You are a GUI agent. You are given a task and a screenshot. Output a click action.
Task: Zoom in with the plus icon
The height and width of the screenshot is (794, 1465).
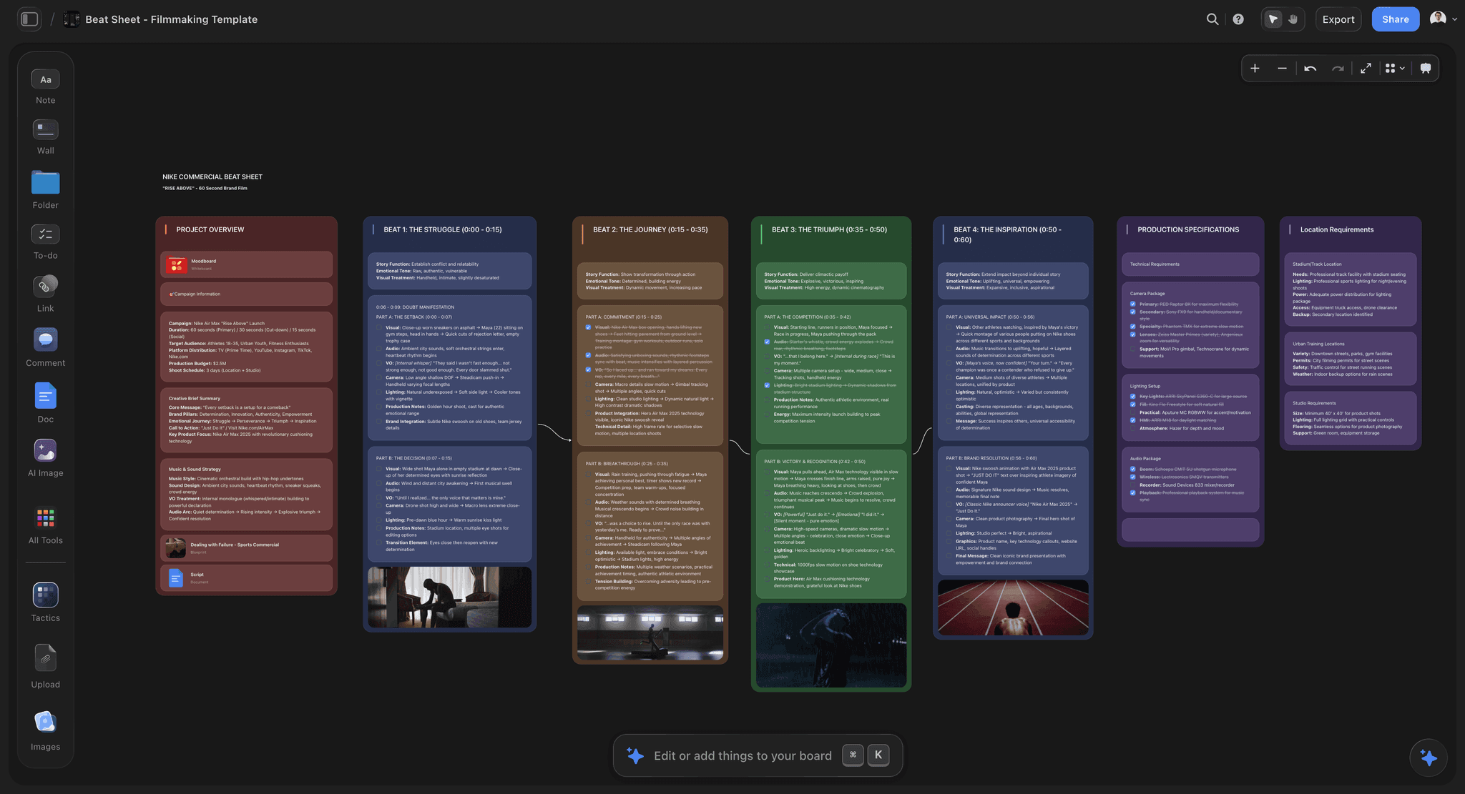pos(1255,68)
